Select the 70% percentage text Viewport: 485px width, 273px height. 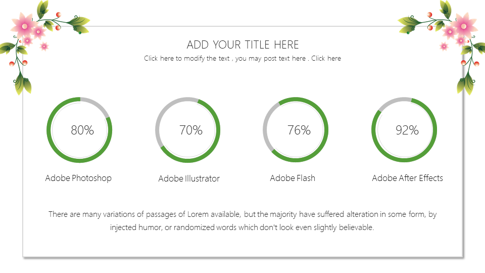(190, 130)
